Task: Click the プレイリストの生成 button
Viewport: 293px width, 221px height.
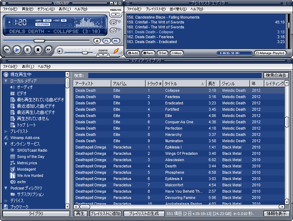Action: point(144,214)
